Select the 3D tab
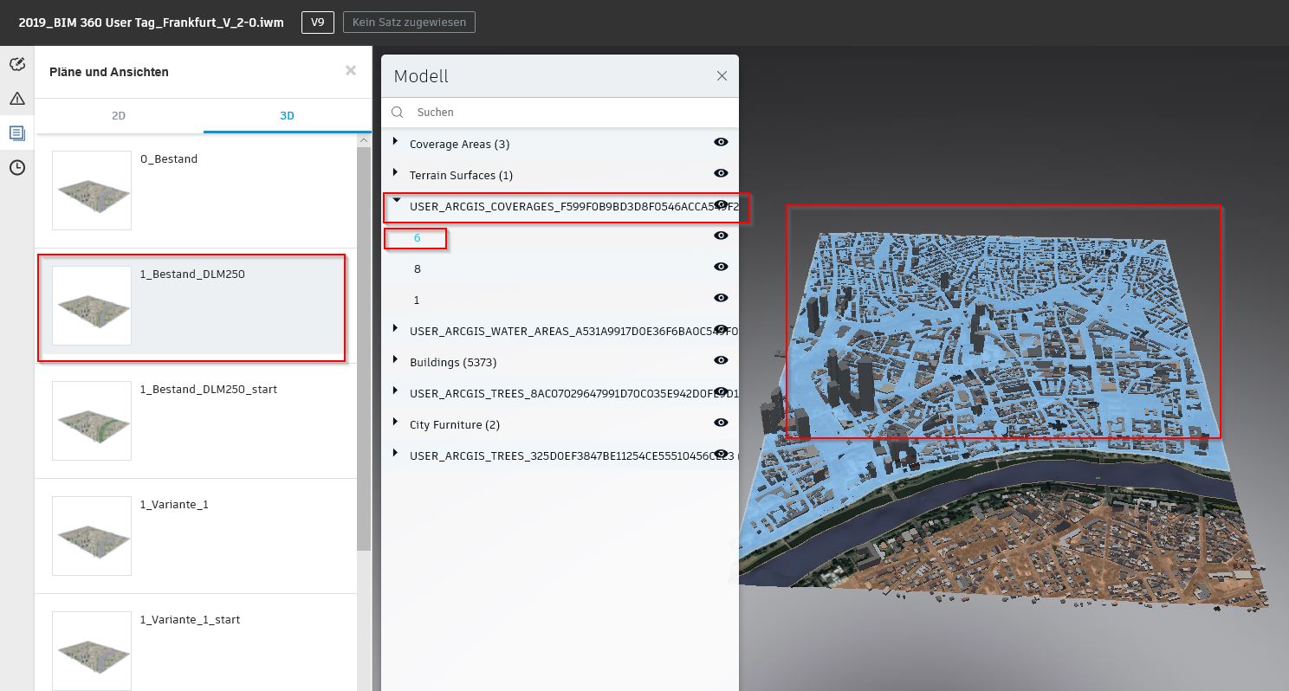 [287, 115]
